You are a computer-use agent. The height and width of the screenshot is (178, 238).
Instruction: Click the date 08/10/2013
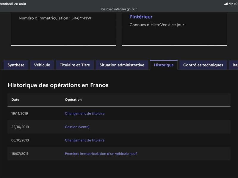20,140
